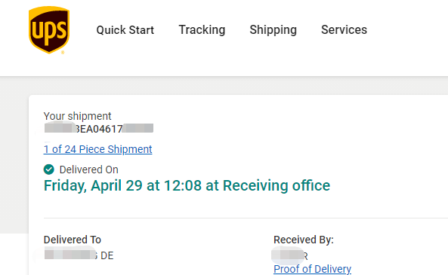Click the green delivered checkmark icon
The width and height of the screenshot is (448, 275).
click(49, 170)
